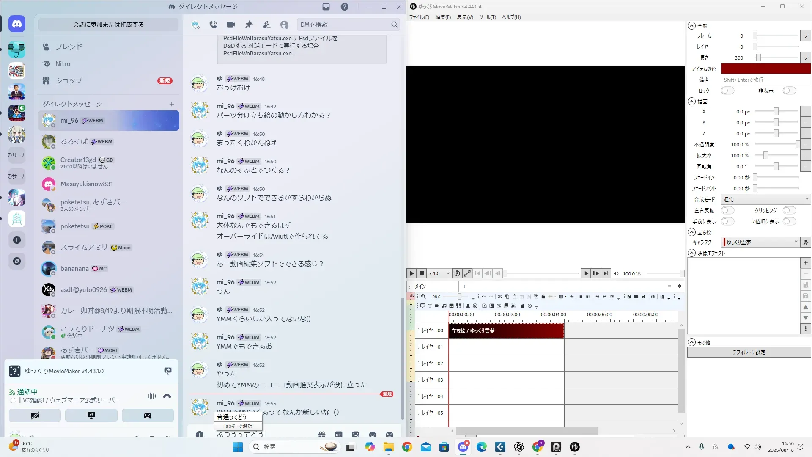Toggle the ロック switch
The image size is (812, 457).
coord(727,91)
